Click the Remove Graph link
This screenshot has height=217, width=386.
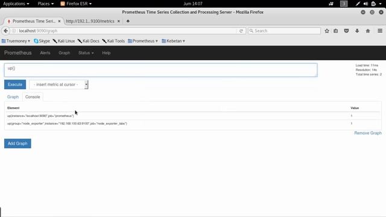(x=368, y=133)
